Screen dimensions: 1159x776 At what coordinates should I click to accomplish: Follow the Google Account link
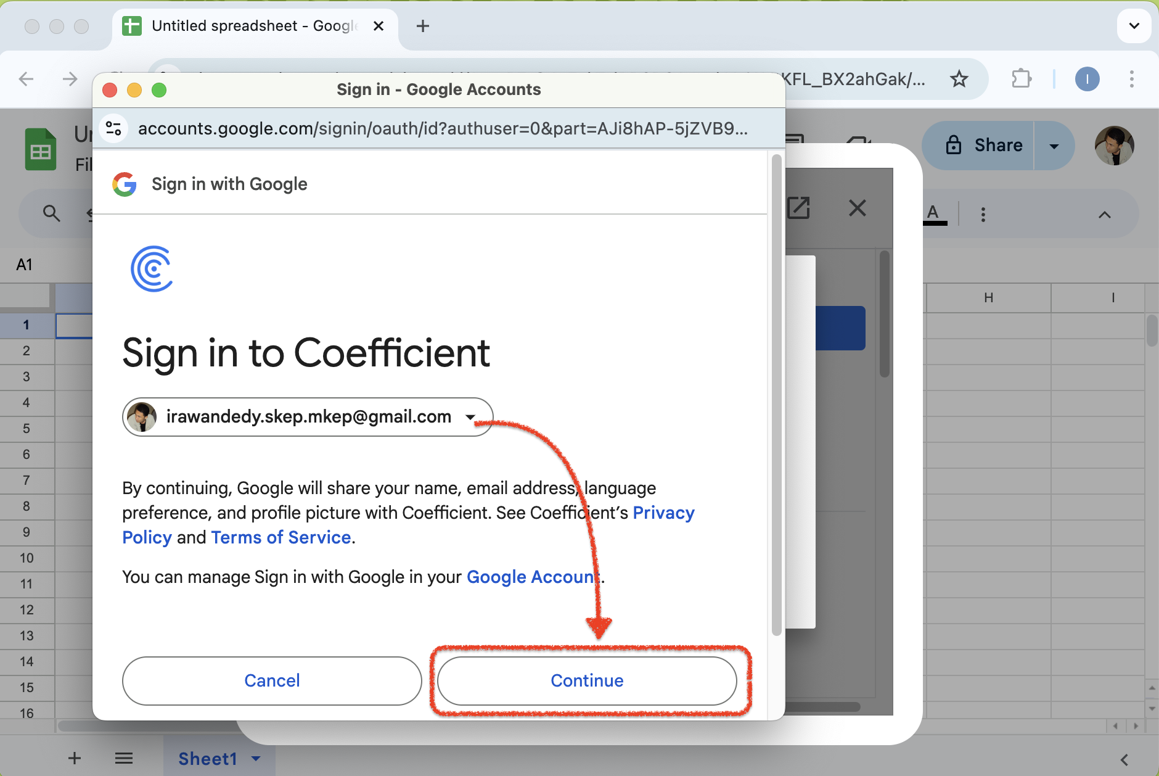point(533,577)
